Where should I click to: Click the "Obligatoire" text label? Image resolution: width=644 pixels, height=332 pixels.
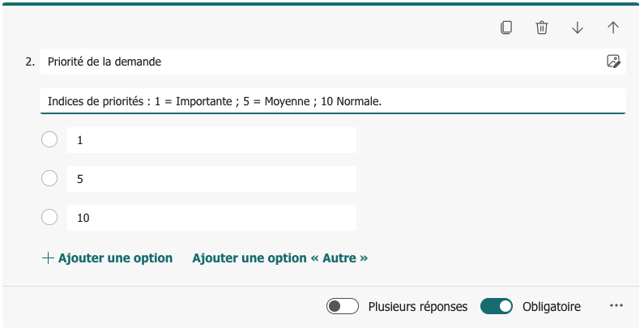tap(552, 306)
